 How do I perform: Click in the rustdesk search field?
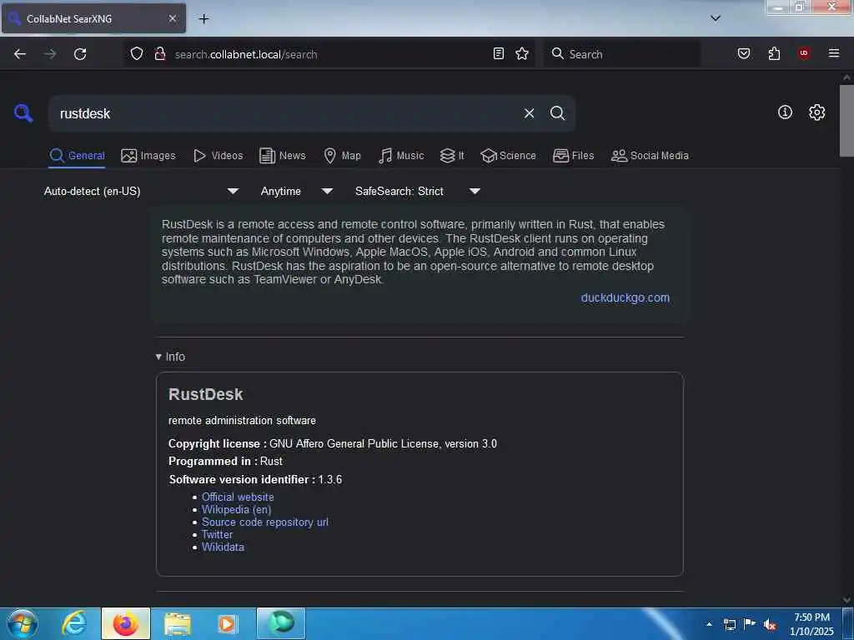284,113
